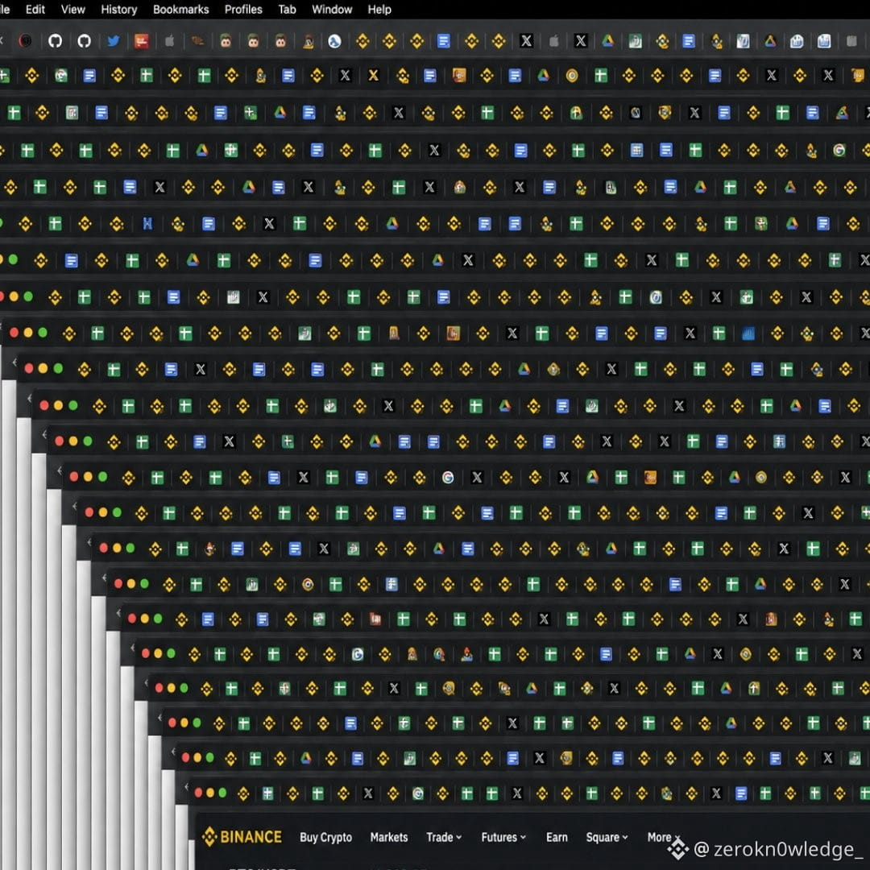Switch to the Twitter blue bird tab
Image resolution: width=870 pixels, height=870 pixels.
pos(114,40)
